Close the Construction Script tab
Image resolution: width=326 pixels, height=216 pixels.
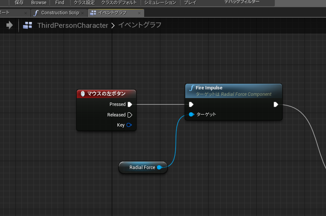[x=82, y=13]
